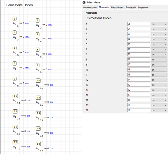
Task: Click the numbered label box 1 in worksheet
Action: [x=15, y=19]
